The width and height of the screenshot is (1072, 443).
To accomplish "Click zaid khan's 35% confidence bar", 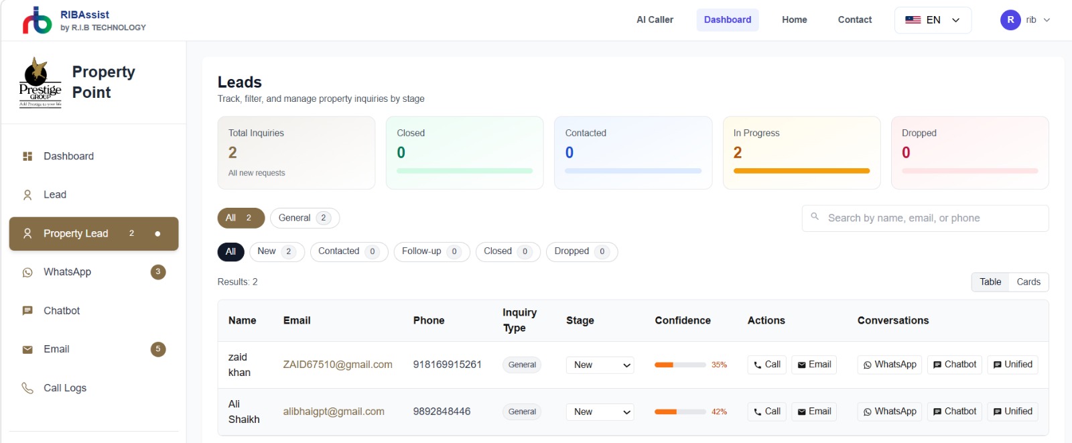I will coord(680,365).
